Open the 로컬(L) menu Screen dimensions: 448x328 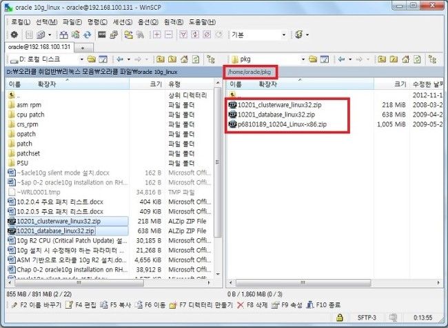tap(21, 22)
